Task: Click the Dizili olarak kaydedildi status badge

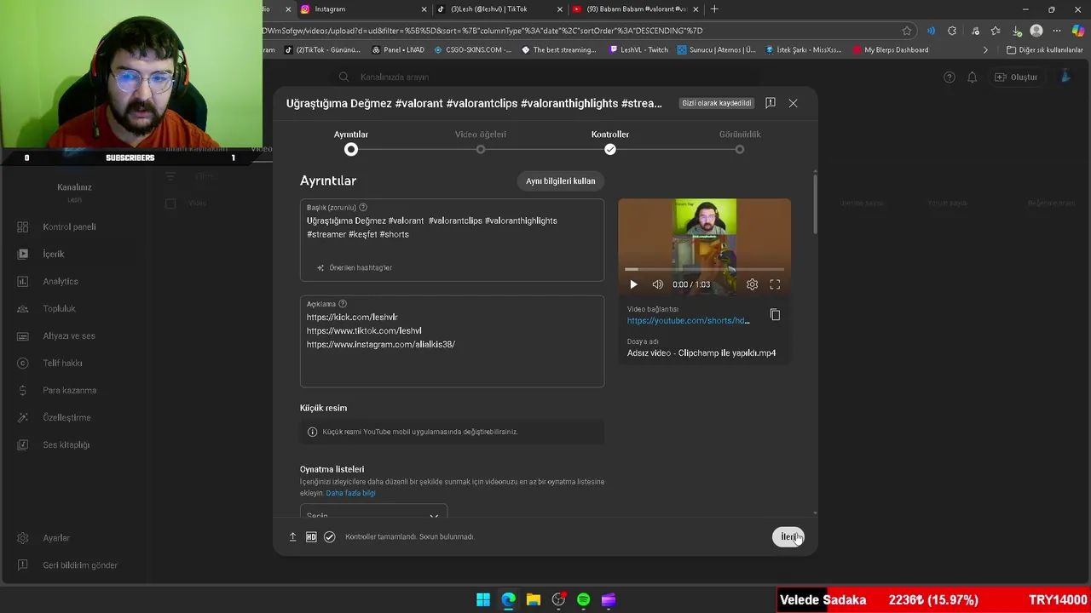Action: pos(717,103)
